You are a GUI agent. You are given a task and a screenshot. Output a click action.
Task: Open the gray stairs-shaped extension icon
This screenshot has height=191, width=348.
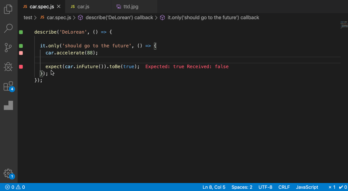8,105
